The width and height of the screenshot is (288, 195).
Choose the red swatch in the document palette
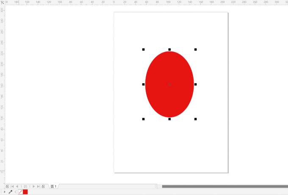tap(25, 192)
